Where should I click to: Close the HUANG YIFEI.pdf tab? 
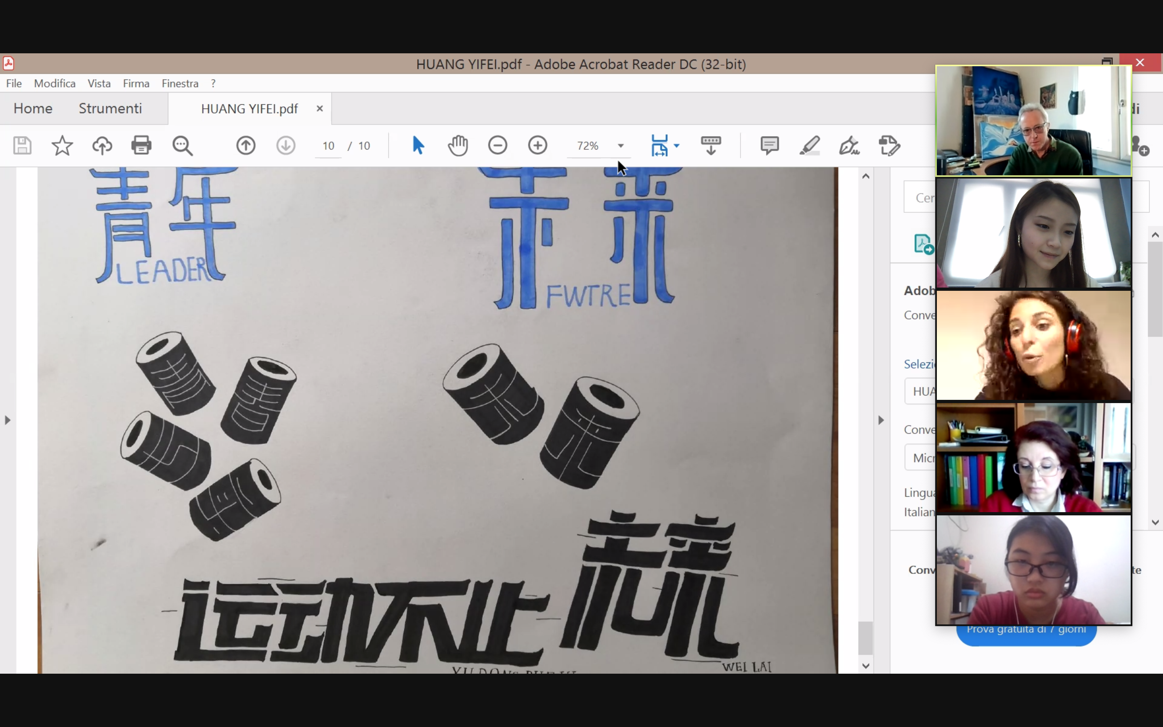tap(319, 109)
